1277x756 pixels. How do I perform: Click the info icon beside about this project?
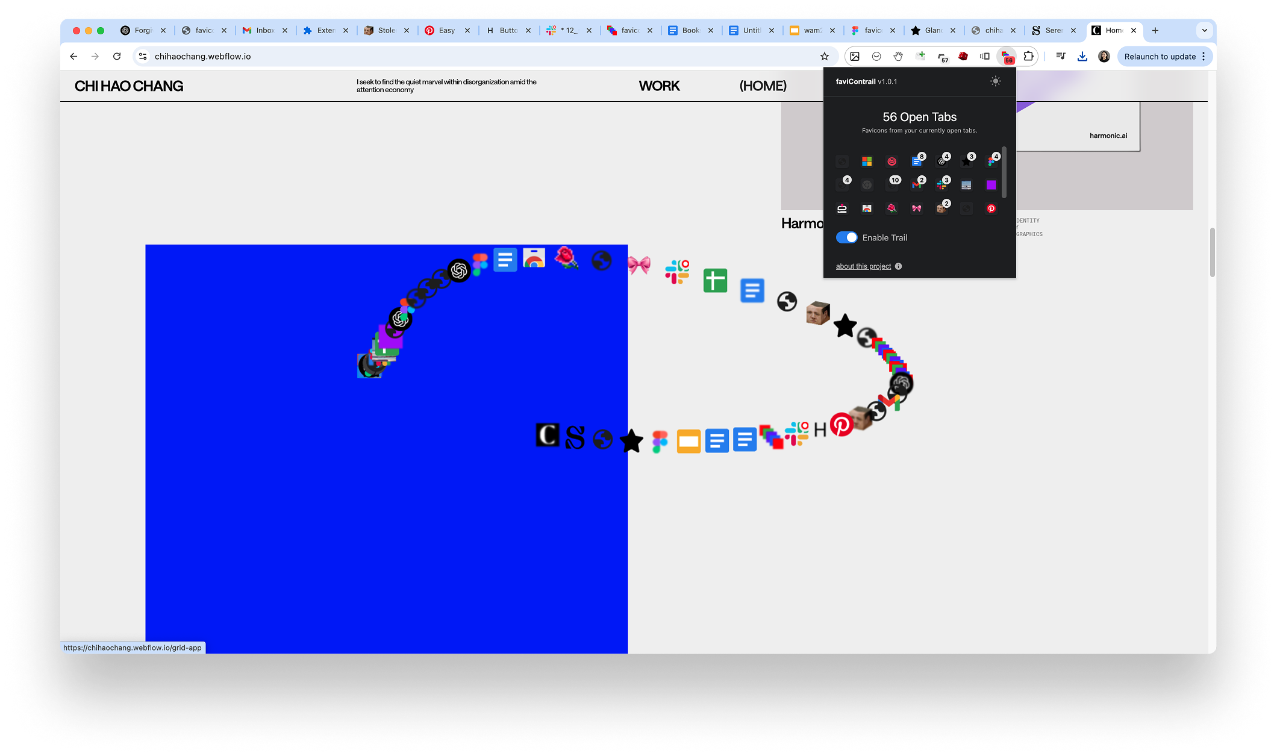tap(898, 266)
